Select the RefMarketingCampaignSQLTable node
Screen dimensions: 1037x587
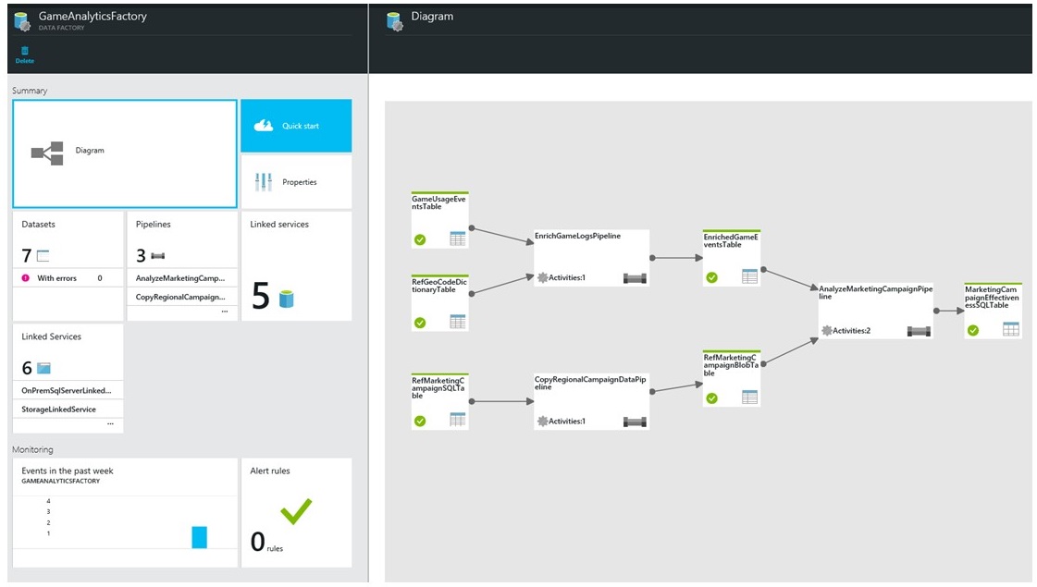439,401
